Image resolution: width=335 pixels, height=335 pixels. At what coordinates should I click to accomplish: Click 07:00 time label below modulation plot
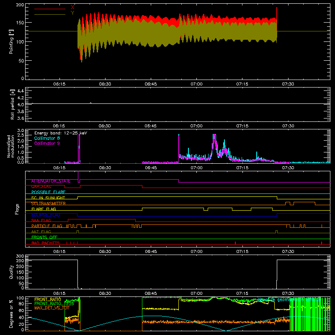coord(196,168)
